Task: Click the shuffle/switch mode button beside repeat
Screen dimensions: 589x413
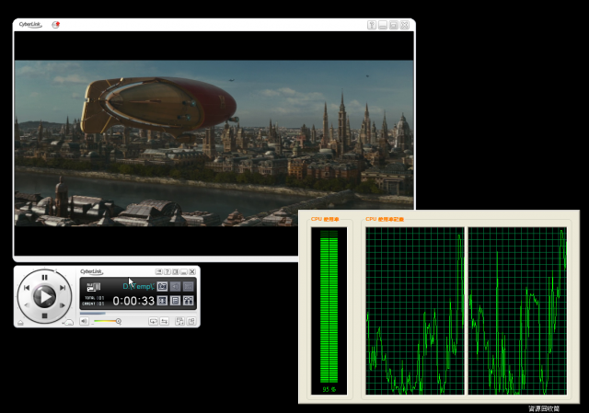Action: (x=180, y=321)
